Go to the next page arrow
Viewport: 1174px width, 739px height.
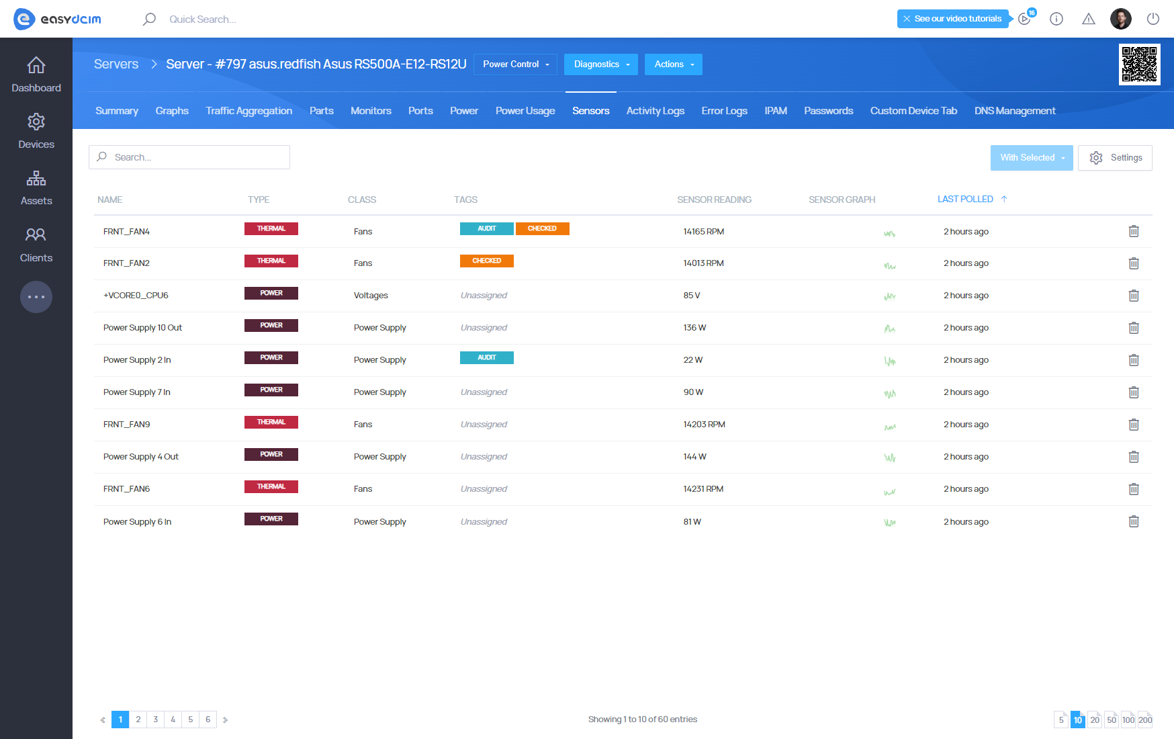point(225,720)
